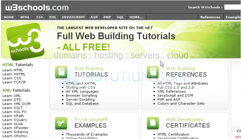Open the Learn HTML sidebar link
The height and width of the screenshot is (139, 241).
[x=12, y=70]
